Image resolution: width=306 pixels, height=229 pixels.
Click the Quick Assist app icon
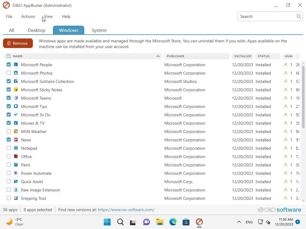[x=16, y=182]
